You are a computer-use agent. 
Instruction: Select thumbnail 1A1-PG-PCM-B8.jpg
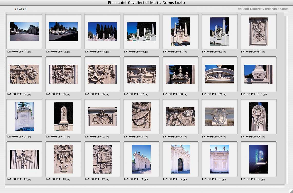pyautogui.click(x=180, y=74)
